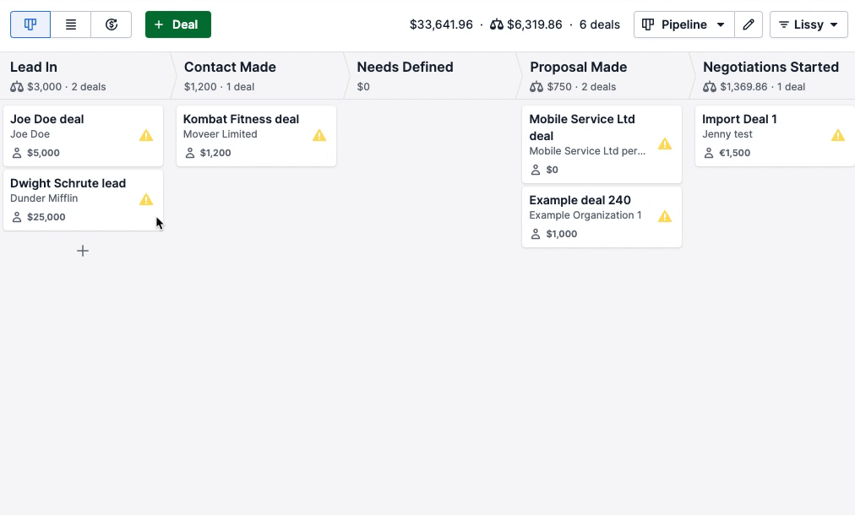Click person icon on Import Deal 1

click(708, 153)
